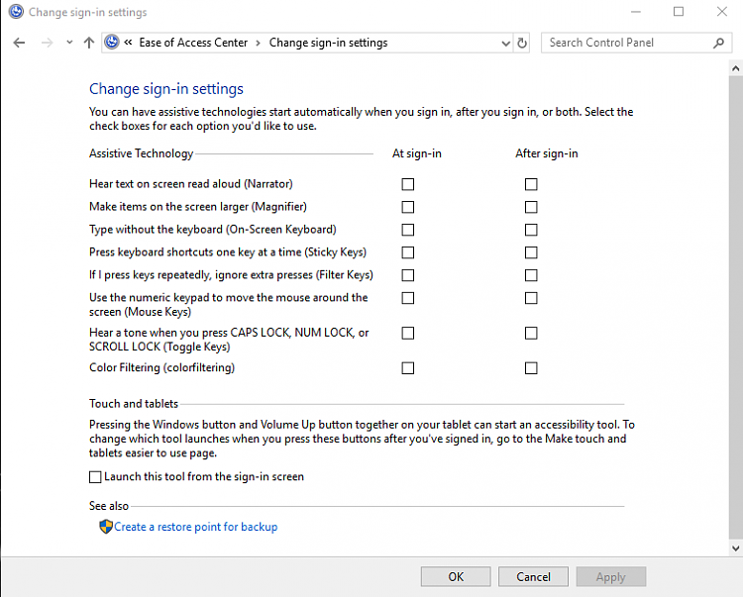Select Change sign-in settings breadcrumb
743x597 pixels.
(x=328, y=43)
